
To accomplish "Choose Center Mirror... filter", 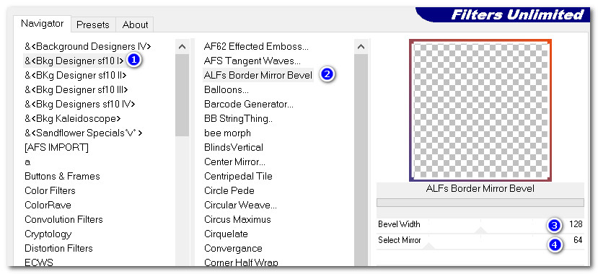I will point(234,162).
